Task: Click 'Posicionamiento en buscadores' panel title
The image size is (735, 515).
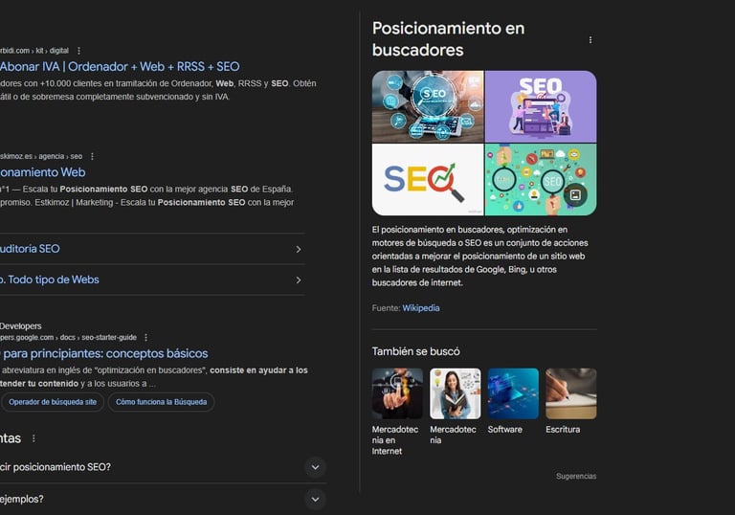Action: click(x=448, y=39)
